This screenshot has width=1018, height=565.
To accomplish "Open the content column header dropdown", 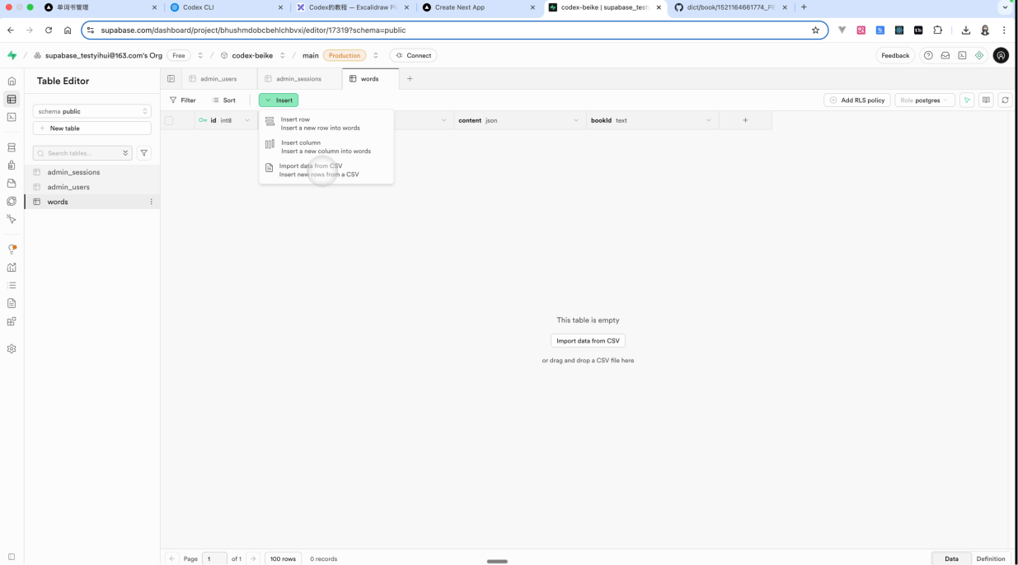I will 576,120.
